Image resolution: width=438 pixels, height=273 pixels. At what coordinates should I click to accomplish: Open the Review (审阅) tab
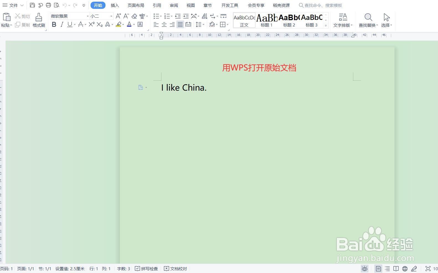174,5
